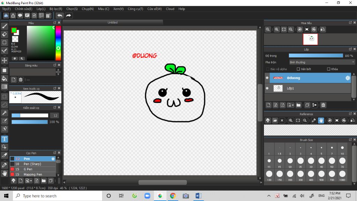357x201 pixels.
Task: Undock the Reference panel
Action: (350, 114)
